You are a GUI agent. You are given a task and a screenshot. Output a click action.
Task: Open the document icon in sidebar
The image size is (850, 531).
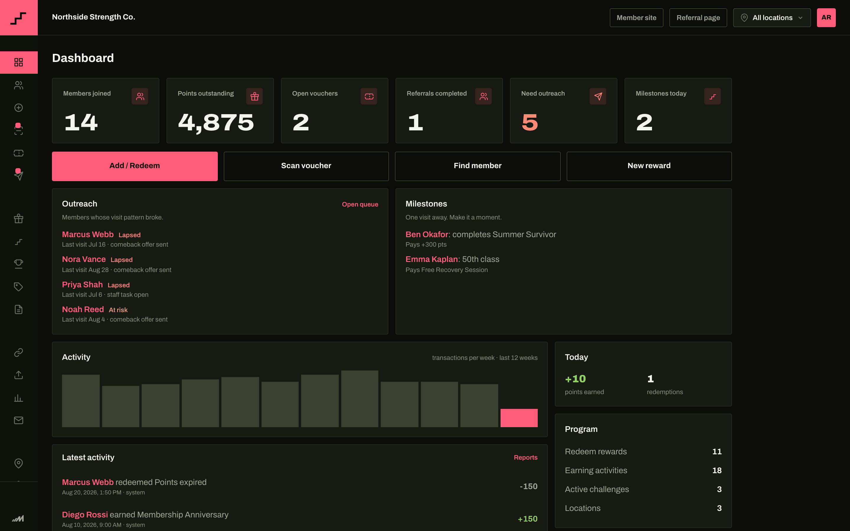pyautogui.click(x=19, y=309)
